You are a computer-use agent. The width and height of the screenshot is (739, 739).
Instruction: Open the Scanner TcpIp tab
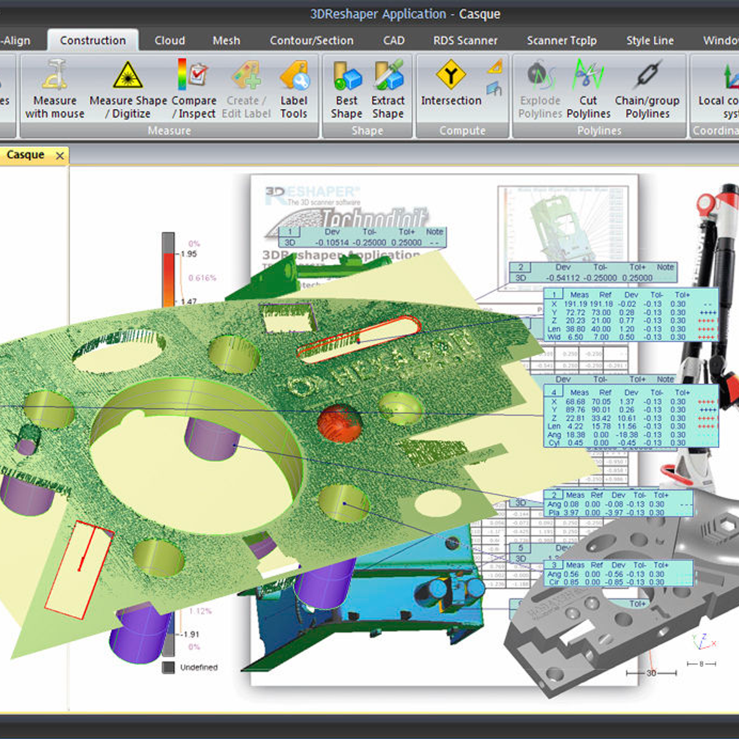pos(562,41)
